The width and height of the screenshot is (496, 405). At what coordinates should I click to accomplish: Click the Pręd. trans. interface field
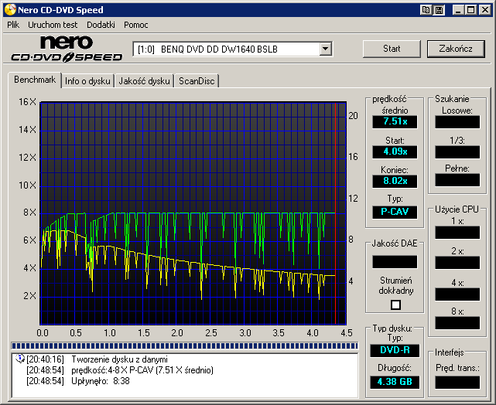coord(457,383)
